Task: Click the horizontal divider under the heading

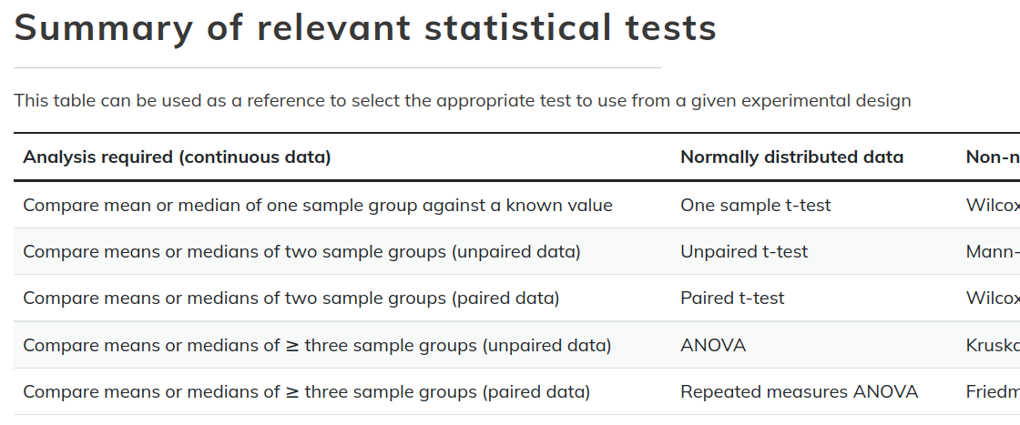Action: [337, 67]
